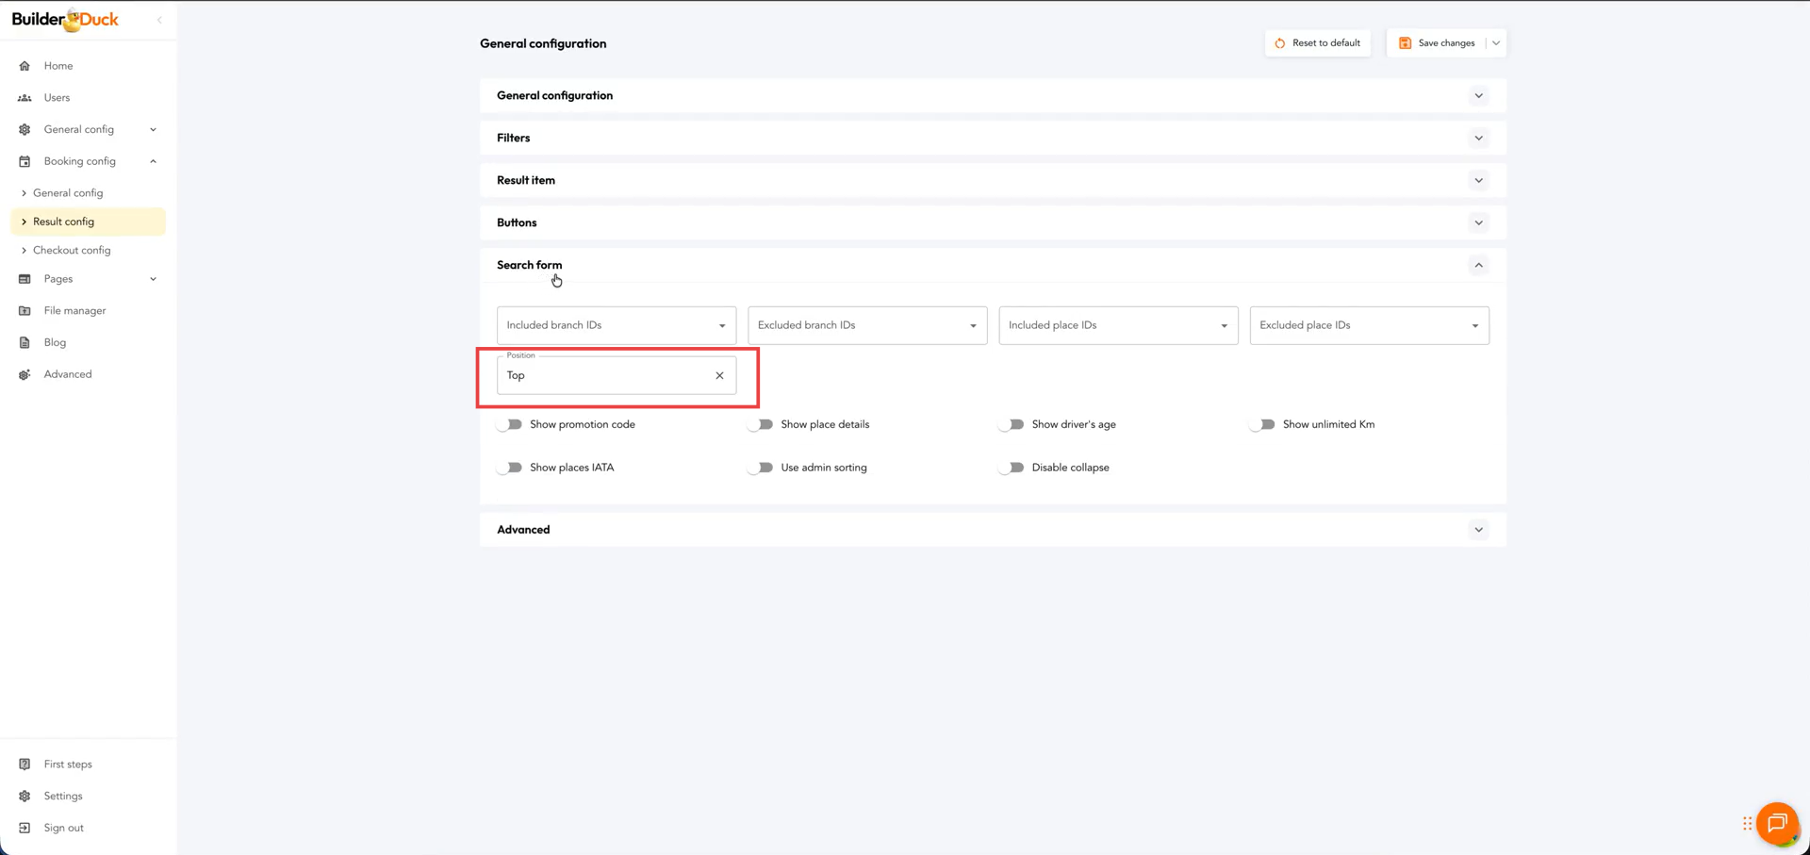Click inside the Position input field
This screenshot has width=1810, height=855.
click(x=603, y=375)
